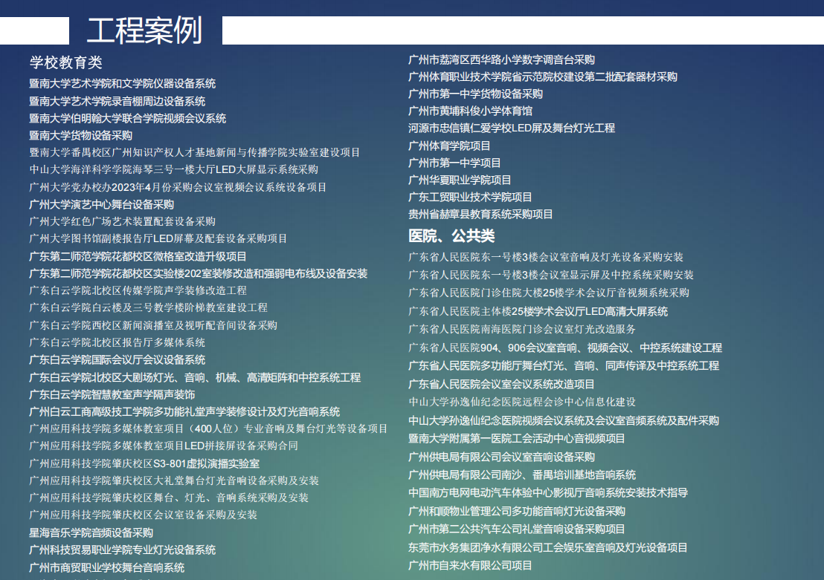824x580 pixels.
Task: Click "广州市第一中学货物设备采购" entry
Action: (476, 94)
